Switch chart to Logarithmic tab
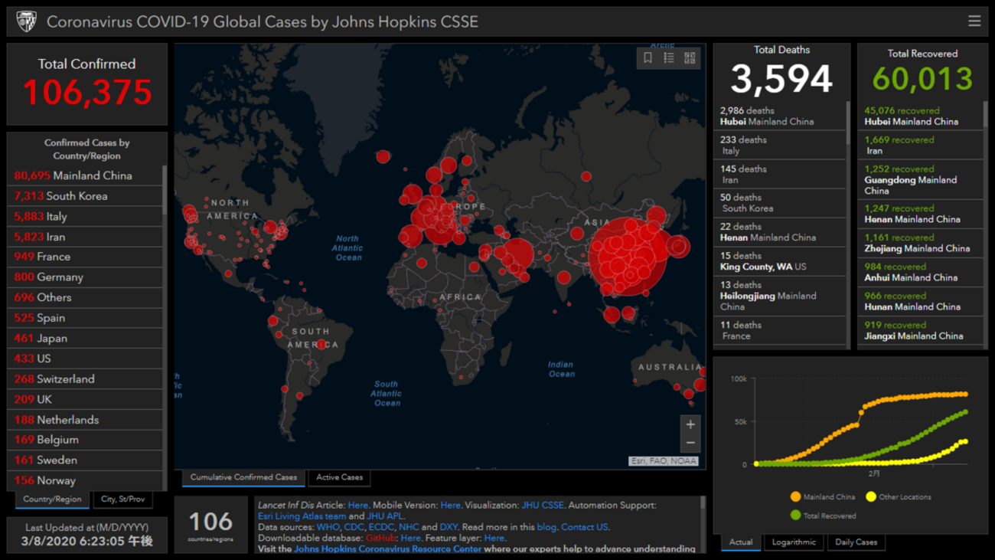This screenshot has height=560, width=995. pyautogui.click(x=794, y=542)
